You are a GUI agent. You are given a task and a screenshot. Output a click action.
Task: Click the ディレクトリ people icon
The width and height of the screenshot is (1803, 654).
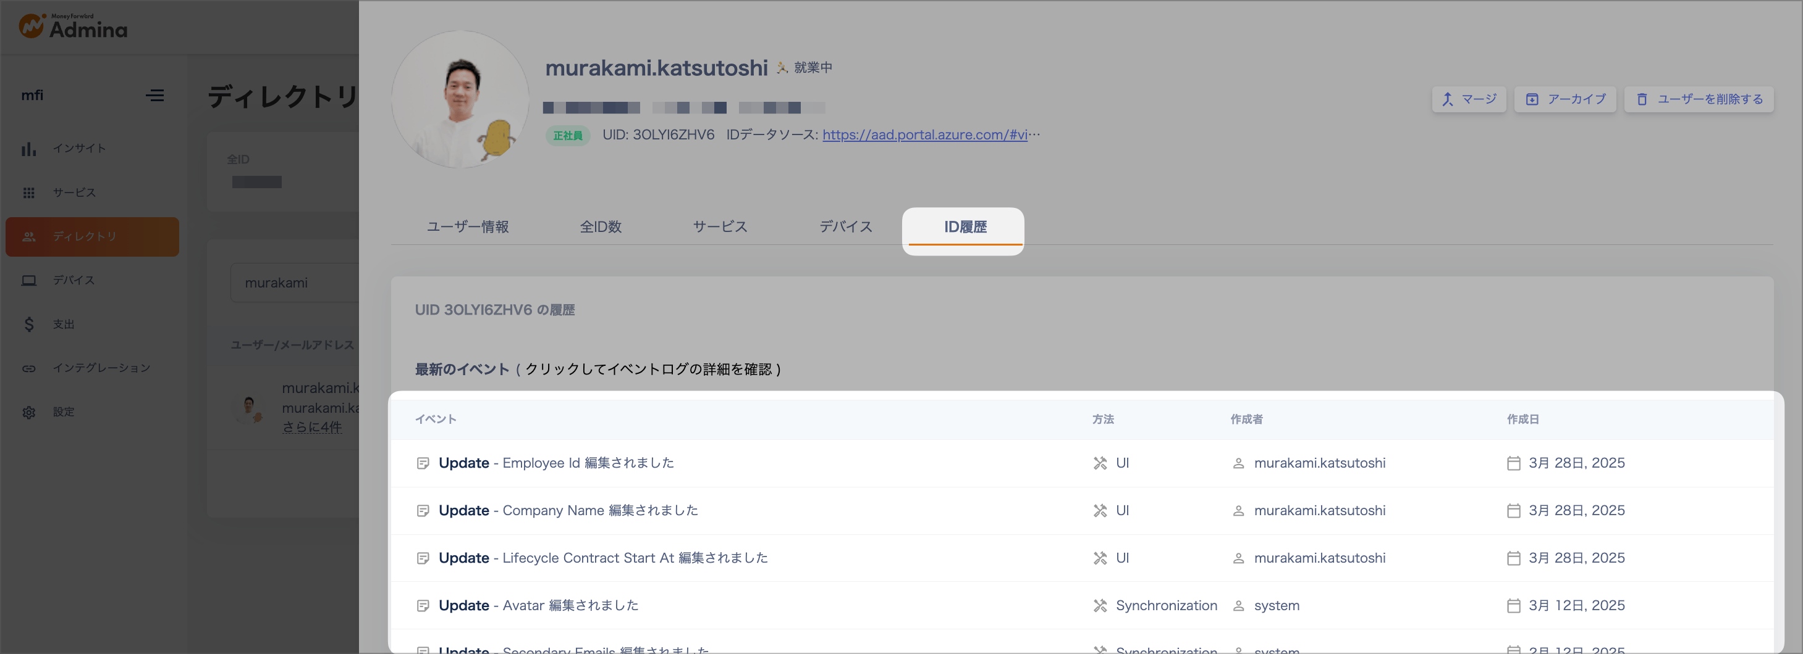(28, 237)
